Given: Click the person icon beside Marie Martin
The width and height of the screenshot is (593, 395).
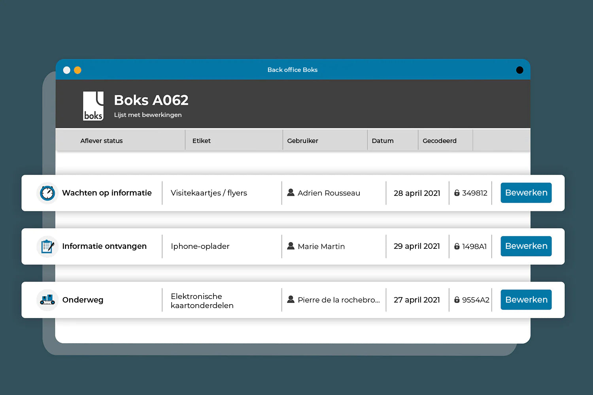Looking at the screenshot, I should tap(291, 246).
